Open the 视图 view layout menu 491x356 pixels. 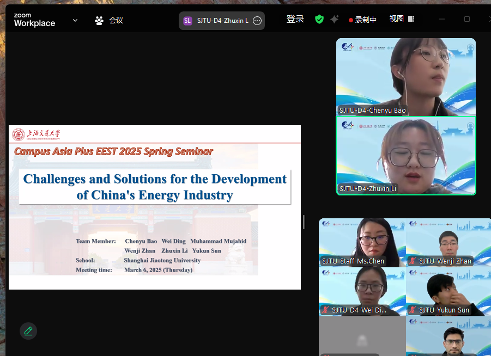point(402,19)
